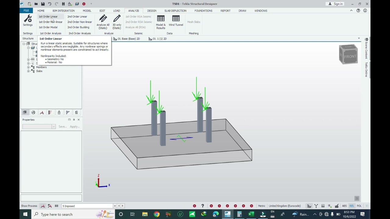This screenshot has height=219, width=390.
Task: Expand the Slabs tree node
Action: coord(28,71)
